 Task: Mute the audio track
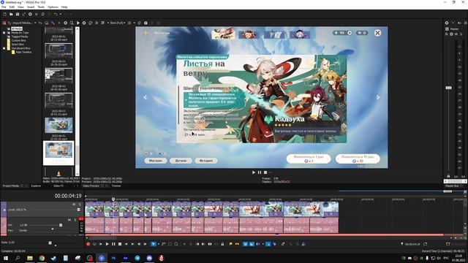(x=69, y=220)
